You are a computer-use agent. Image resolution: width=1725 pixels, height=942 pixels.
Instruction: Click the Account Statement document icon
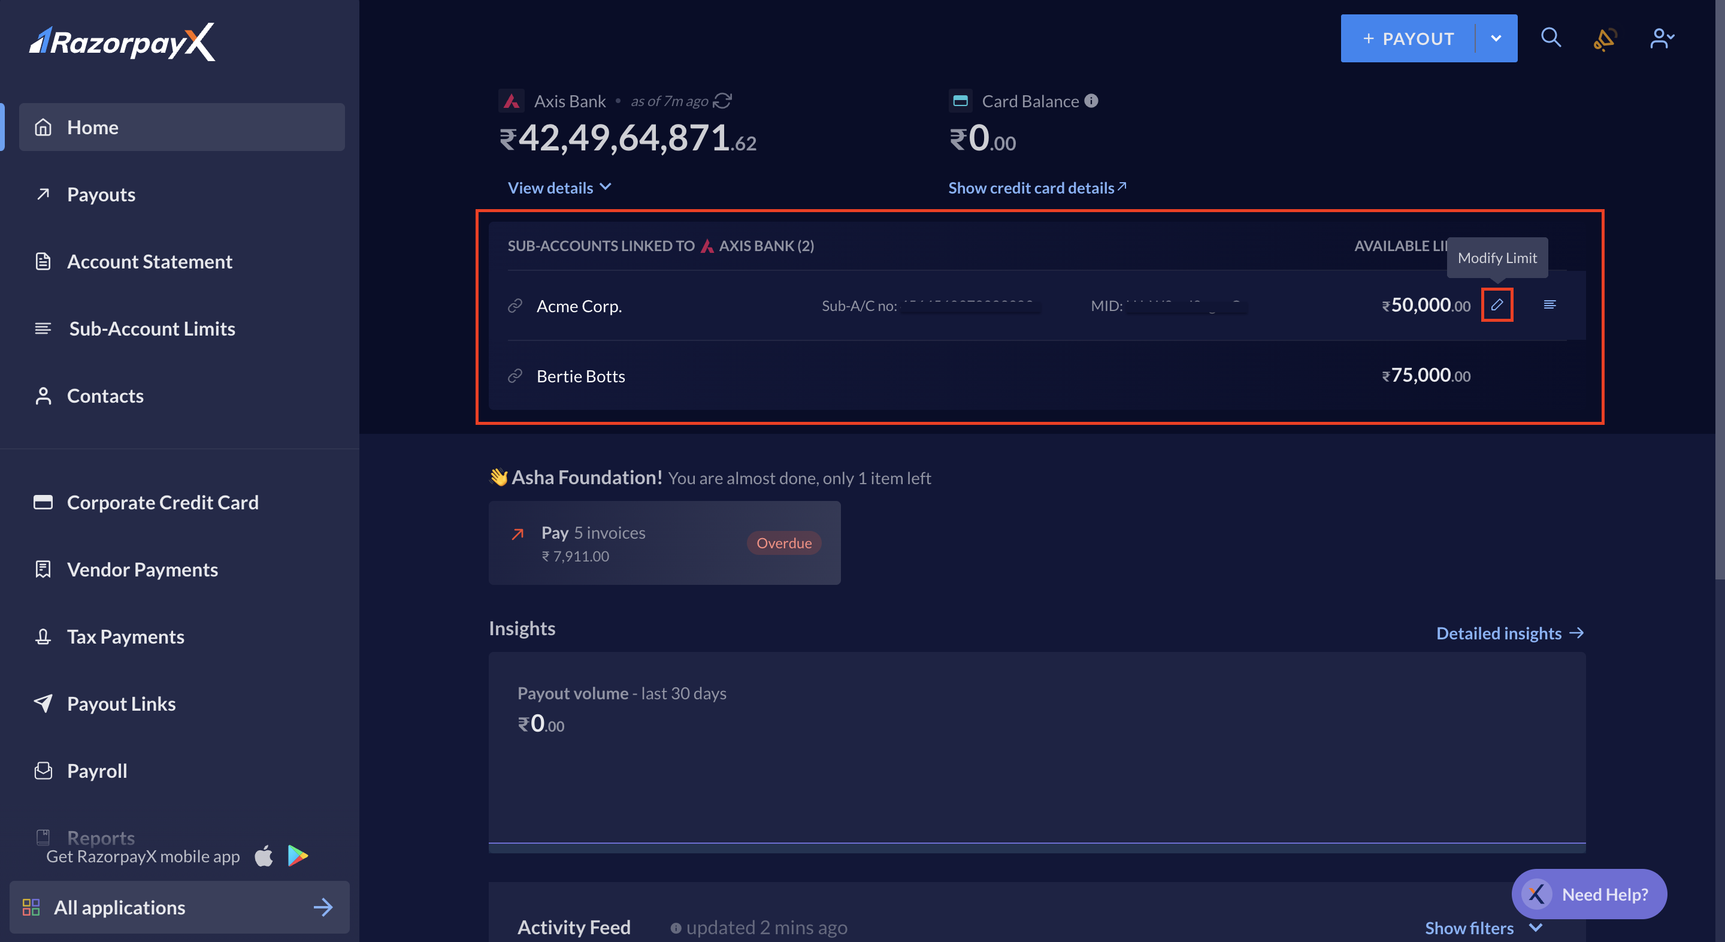point(43,261)
